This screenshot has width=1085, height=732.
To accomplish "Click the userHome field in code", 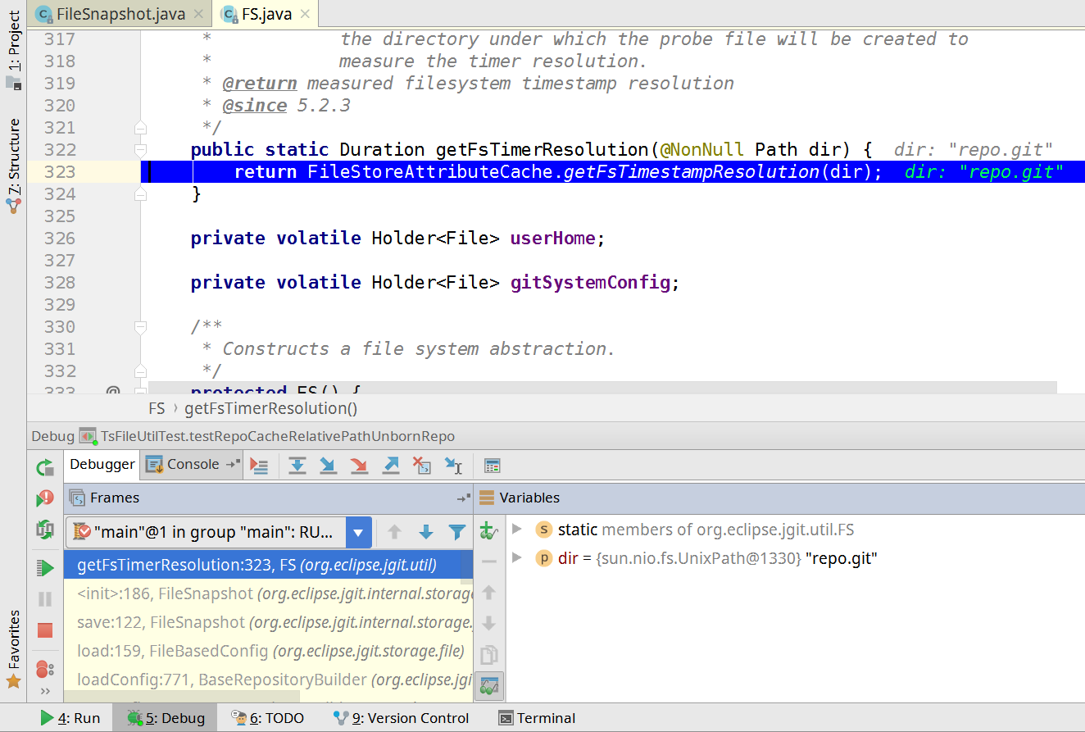I will pos(553,239).
